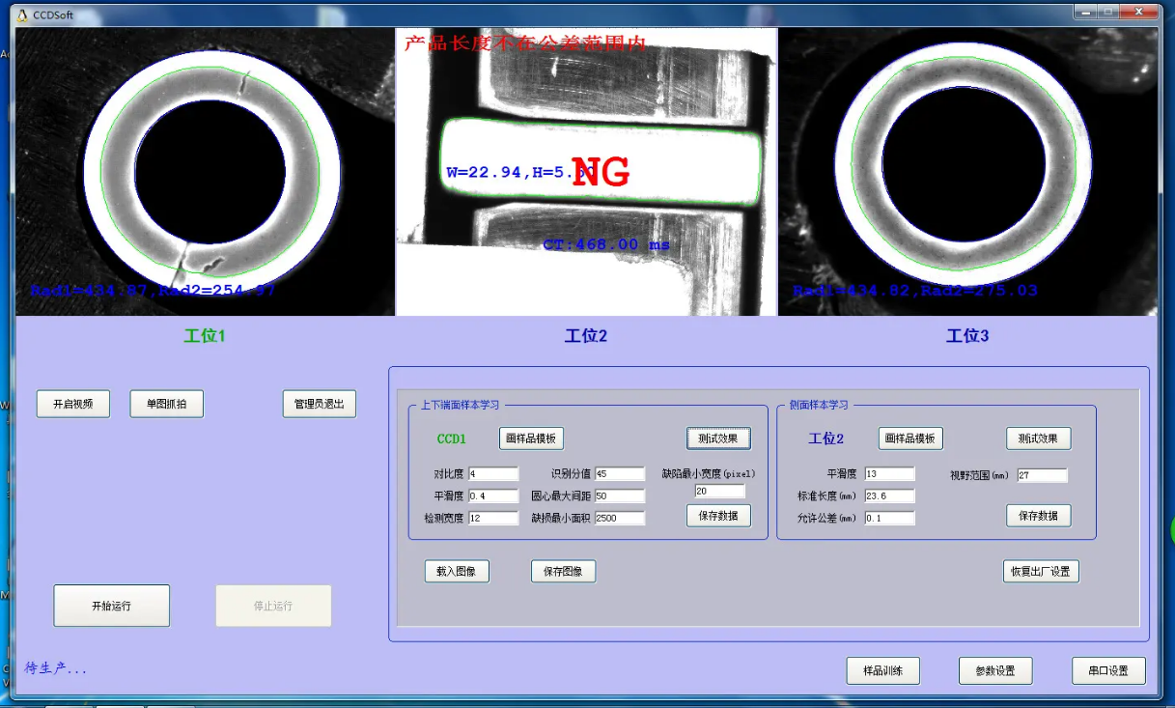This screenshot has width=1175, height=708.
Task: Select the 工位2 side-view NG image
Action: pos(586,171)
